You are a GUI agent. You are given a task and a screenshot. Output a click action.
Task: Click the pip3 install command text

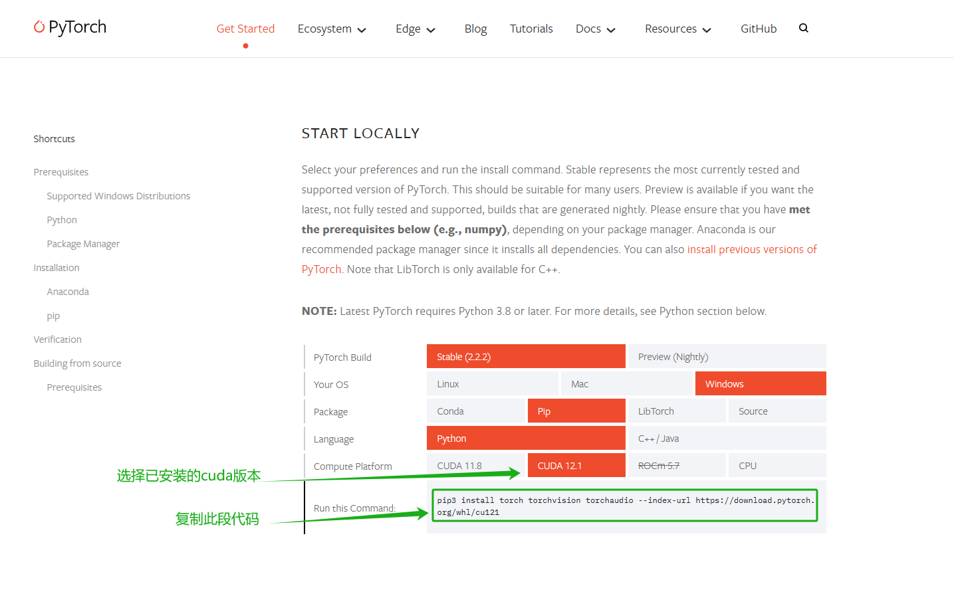625,506
